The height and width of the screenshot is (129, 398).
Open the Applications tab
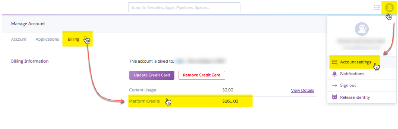(47, 40)
